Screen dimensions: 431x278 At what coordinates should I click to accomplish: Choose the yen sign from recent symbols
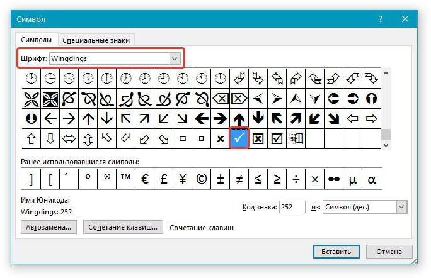(183, 179)
